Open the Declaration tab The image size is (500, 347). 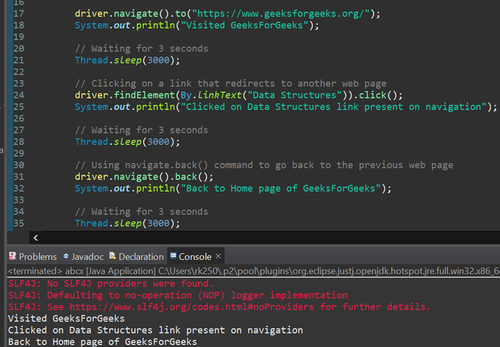click(136, 256)
